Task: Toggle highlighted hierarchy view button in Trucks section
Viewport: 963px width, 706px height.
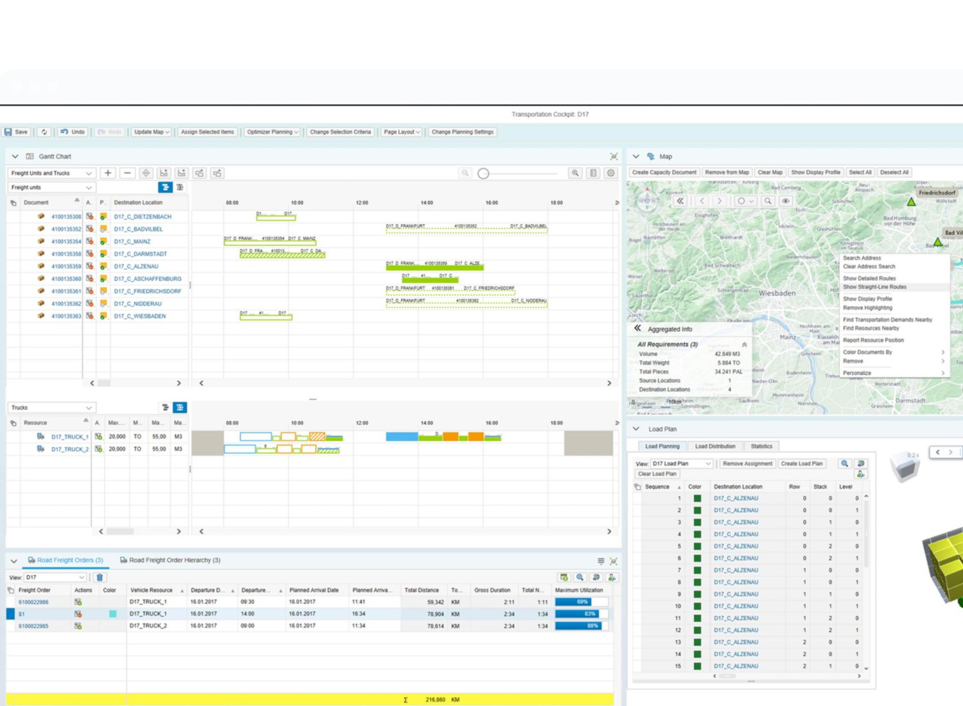Action: click(x=180, y=408)
